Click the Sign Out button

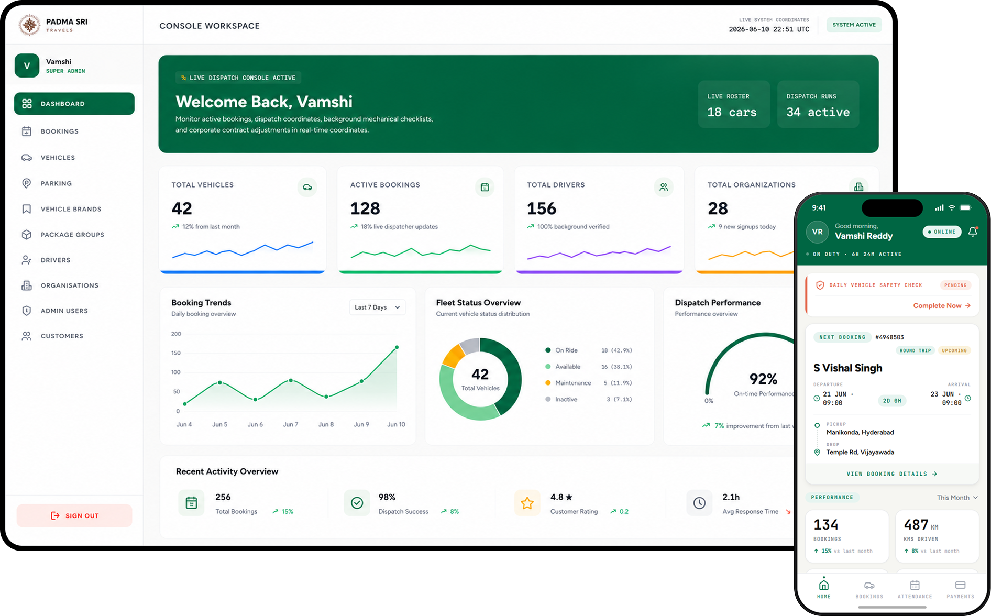74,515
